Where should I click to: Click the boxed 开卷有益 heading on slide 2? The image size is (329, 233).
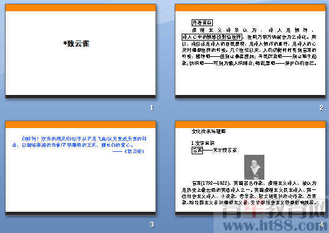(x=202, y=22)
